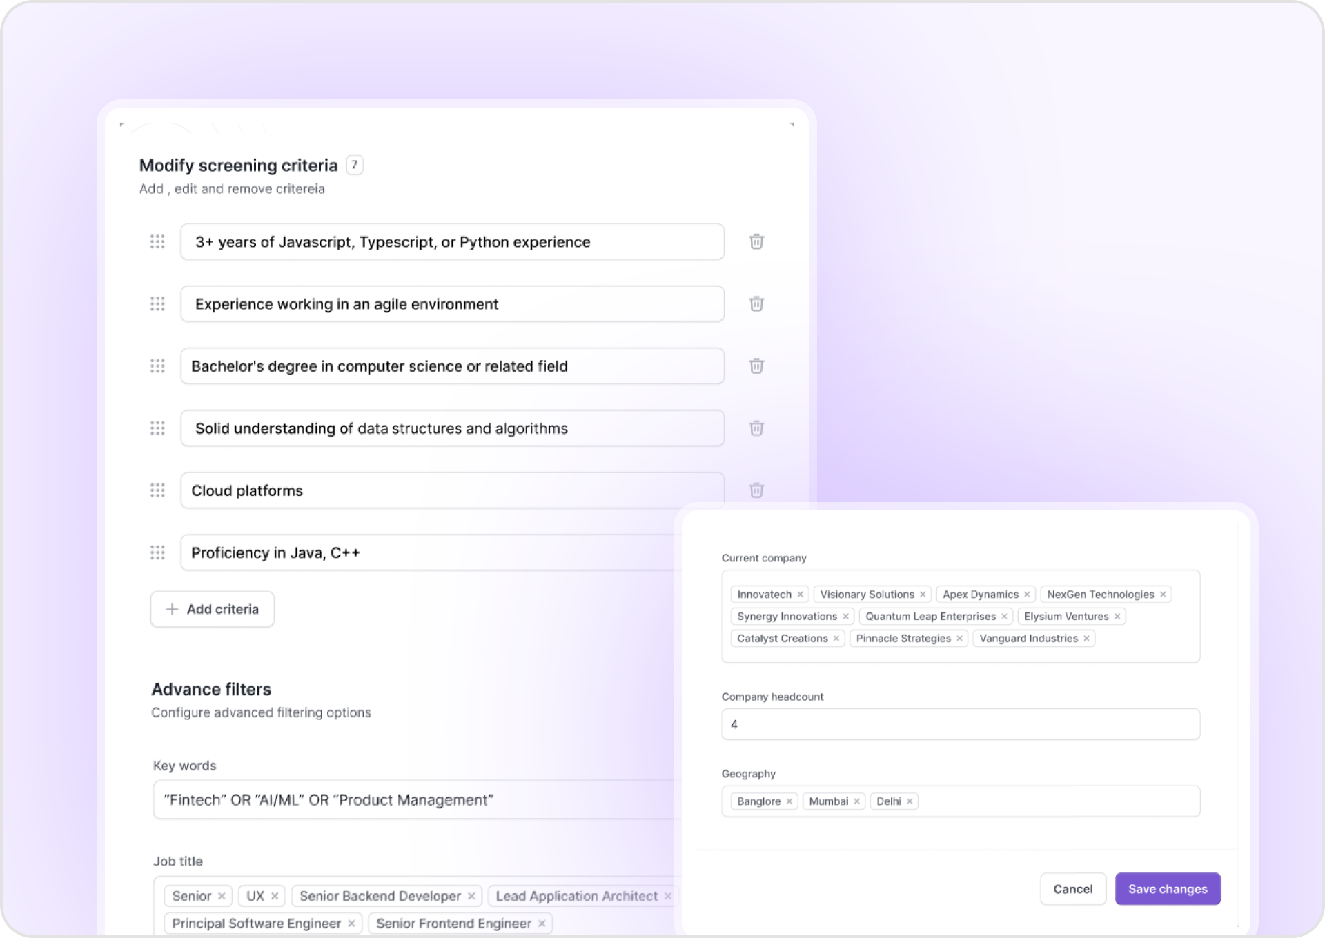Viewport: 1325px width, 938px height.
Task: Click the criteria count badge 7
Action: click(355, 165)
